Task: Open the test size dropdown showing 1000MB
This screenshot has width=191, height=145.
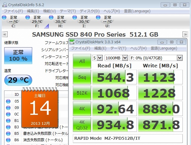Action: (116, 58)
